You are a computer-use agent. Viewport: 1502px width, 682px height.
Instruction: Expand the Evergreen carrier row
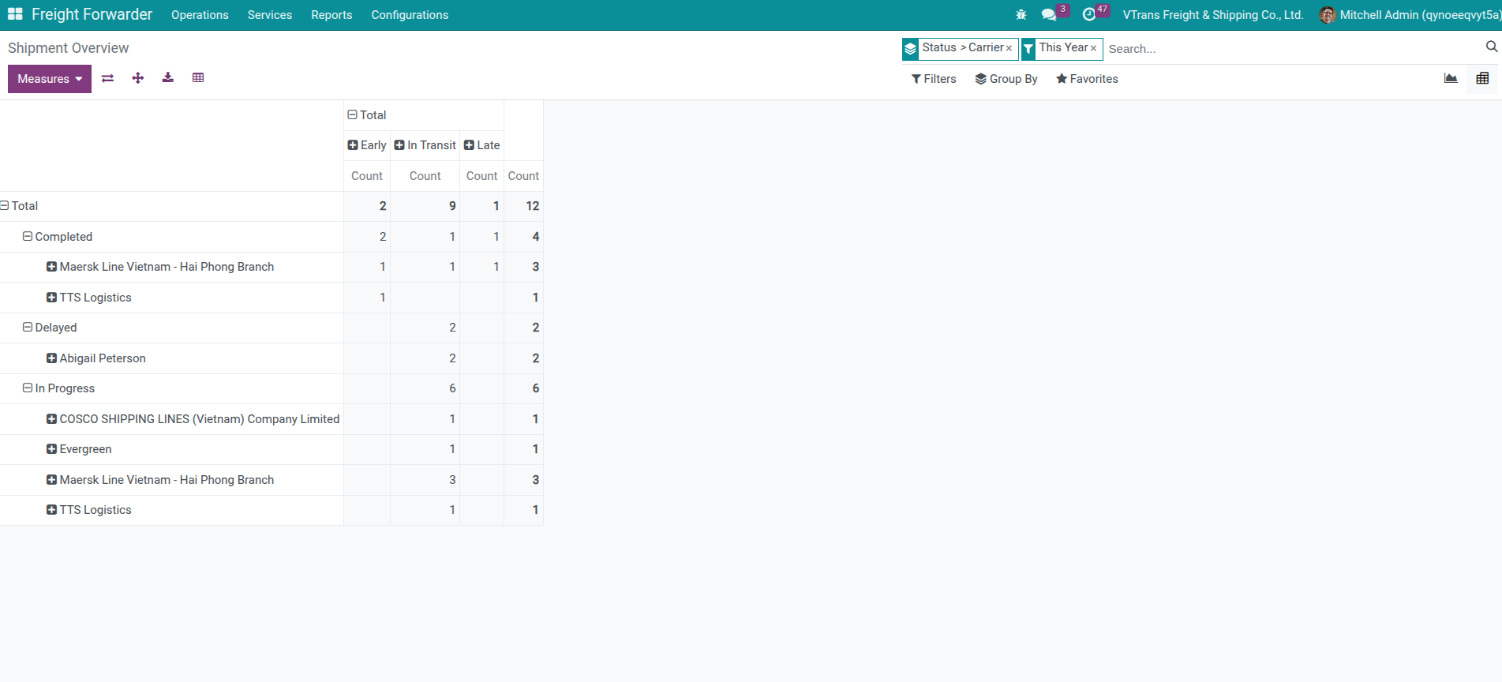52,449
